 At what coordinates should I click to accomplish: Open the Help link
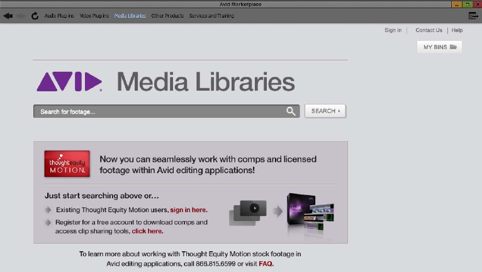click(x=457, y=30)
